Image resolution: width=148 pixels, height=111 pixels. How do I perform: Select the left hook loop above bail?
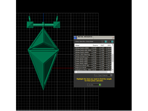tap(30, 19)
